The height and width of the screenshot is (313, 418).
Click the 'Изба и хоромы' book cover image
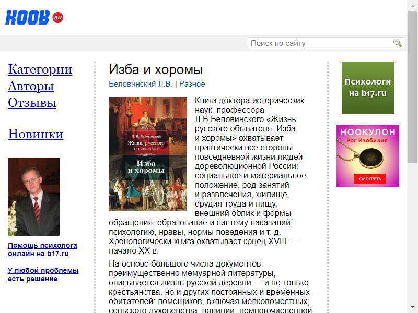[x=148, y=153]
